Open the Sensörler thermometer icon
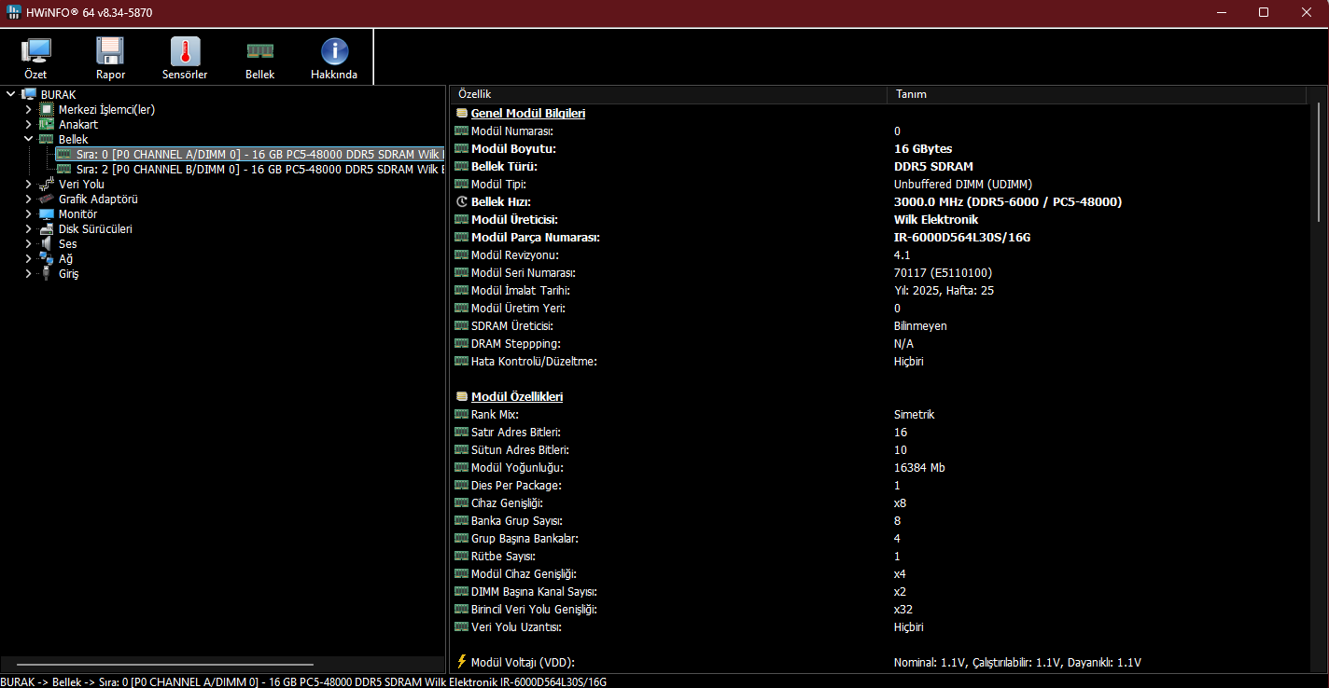Image resolution: width=1329 pixels, height=688 pixels. click(185, 51)
